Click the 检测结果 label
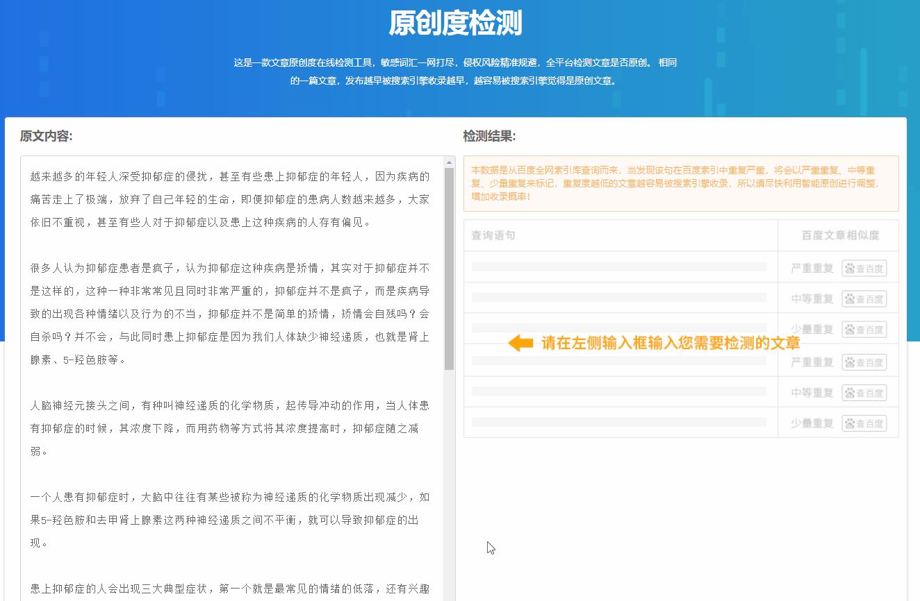 (489, 136)
